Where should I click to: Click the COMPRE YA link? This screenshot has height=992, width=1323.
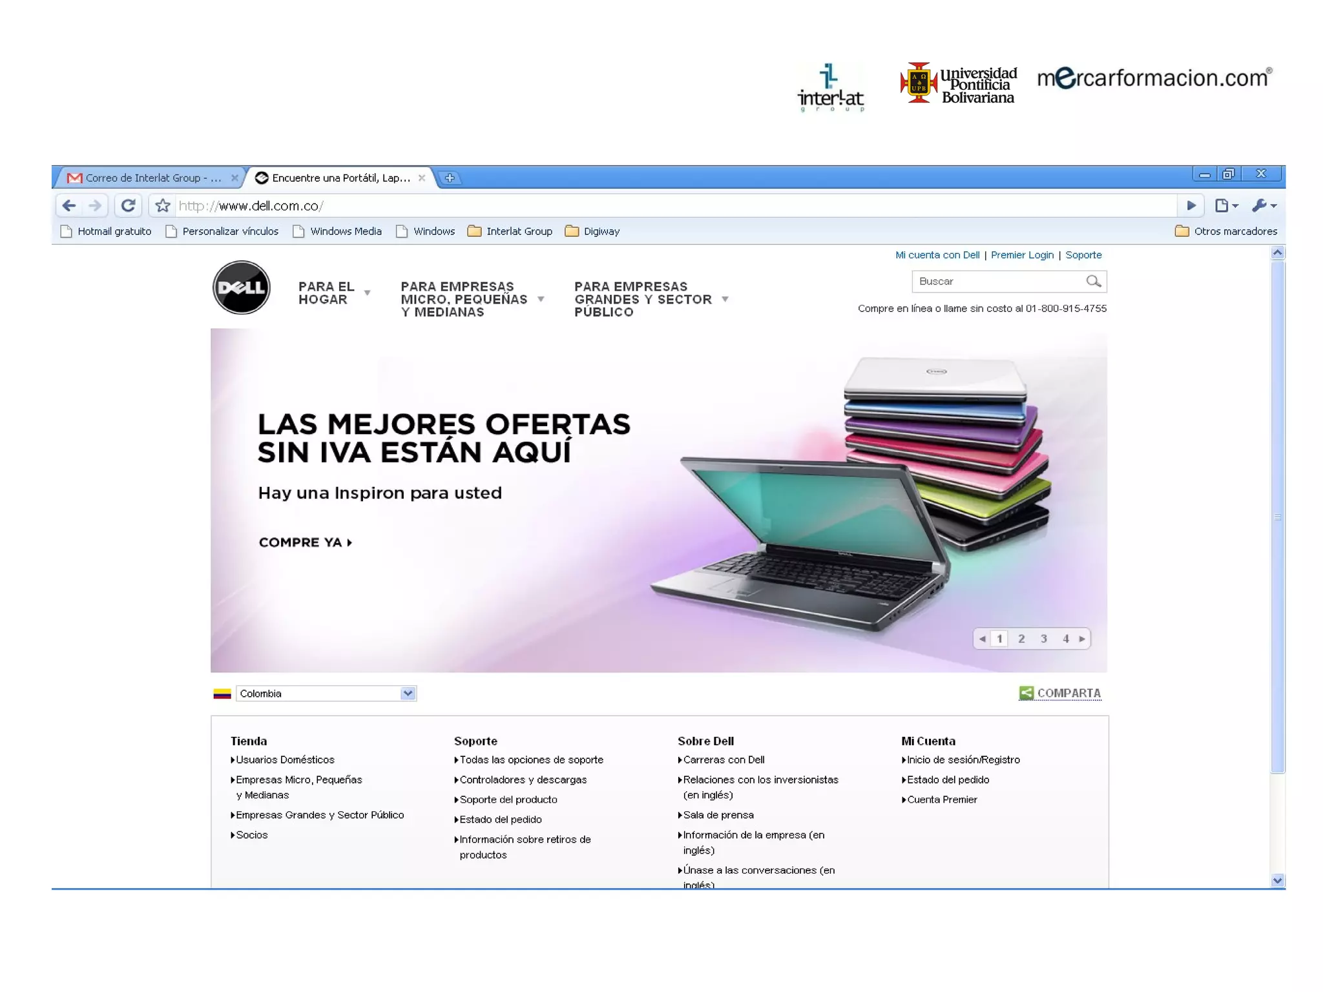305,542
